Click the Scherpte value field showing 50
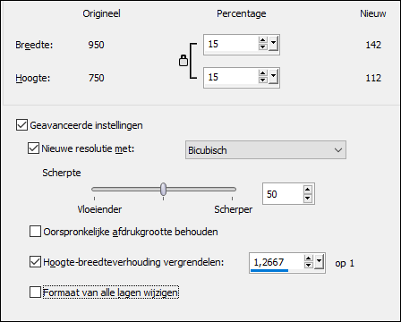Screen dimensions: 401x322 (283, 194)
